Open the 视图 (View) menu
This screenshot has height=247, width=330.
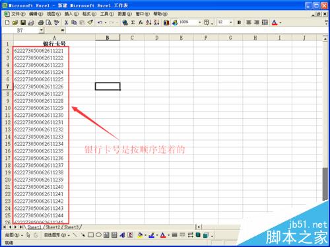pyautogui.click(x=53, y=14)
